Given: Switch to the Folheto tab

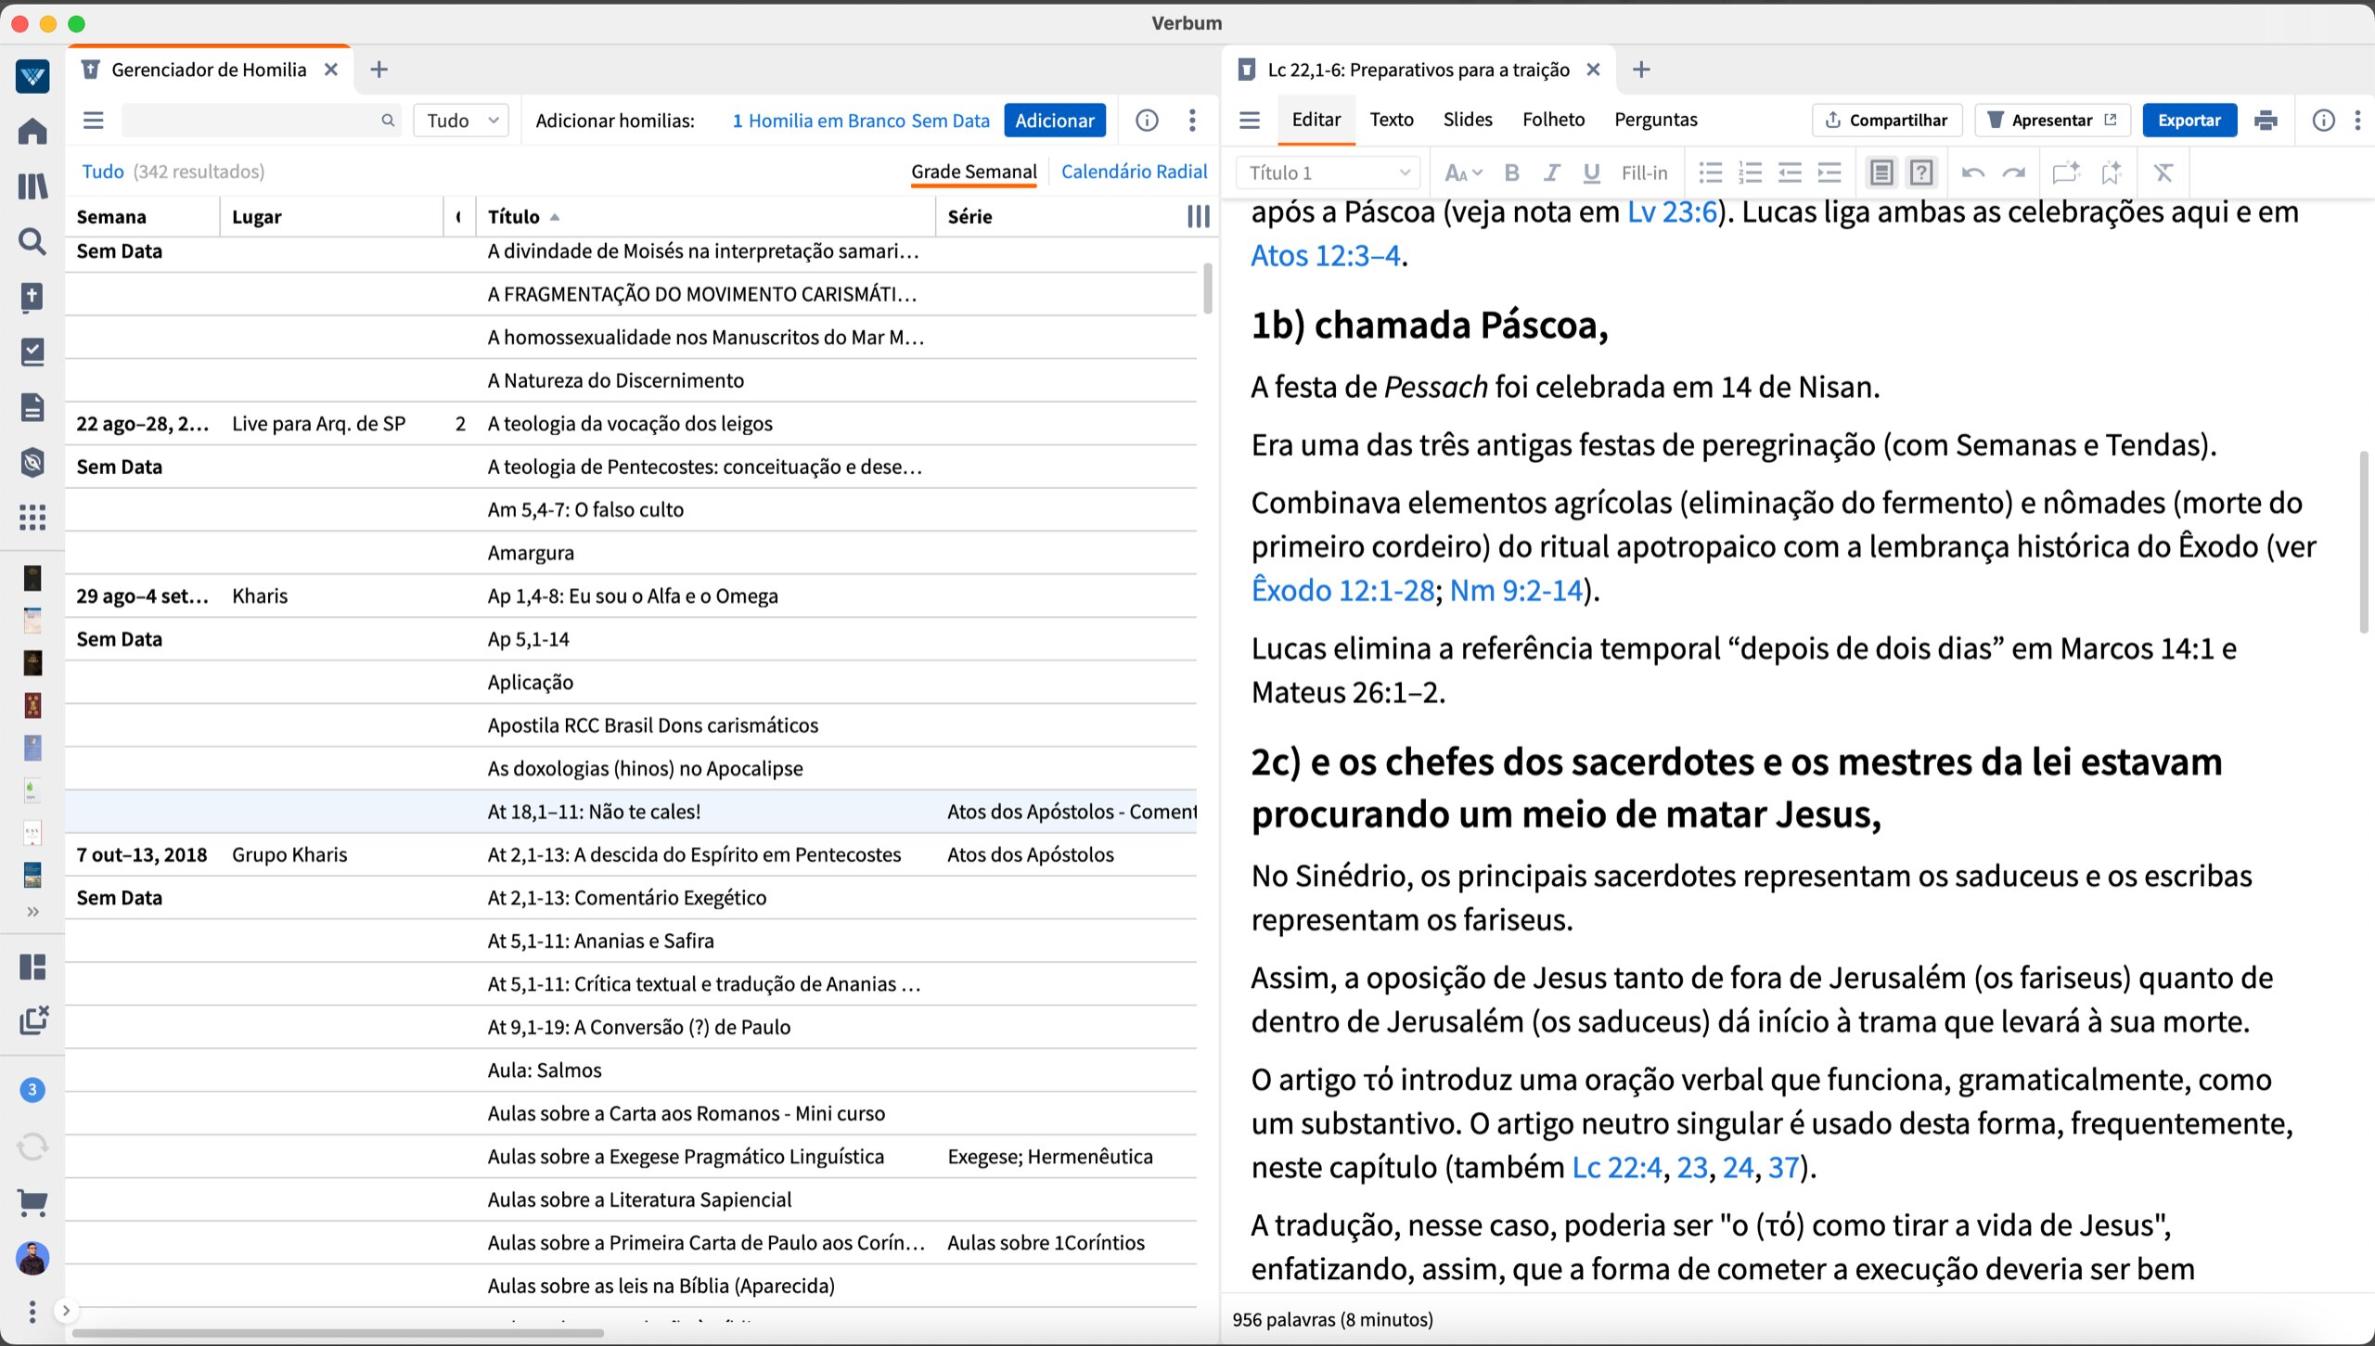Looking at the screenshot, I should click(x=1553, y=120).
